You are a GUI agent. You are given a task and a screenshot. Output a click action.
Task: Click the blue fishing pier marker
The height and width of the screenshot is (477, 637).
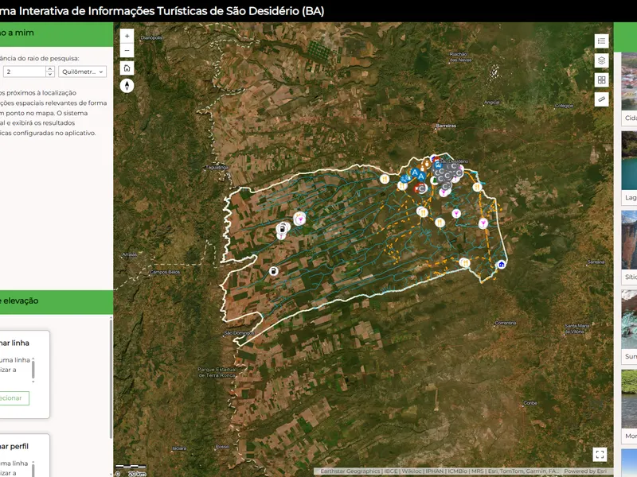pos(404,179)
